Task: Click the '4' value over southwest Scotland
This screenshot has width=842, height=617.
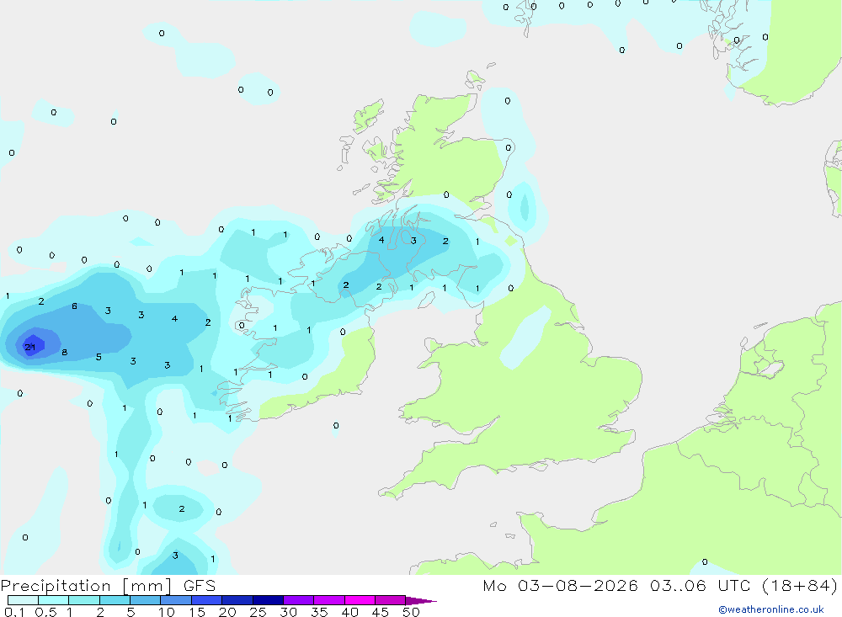Action: tap(381, 240)
